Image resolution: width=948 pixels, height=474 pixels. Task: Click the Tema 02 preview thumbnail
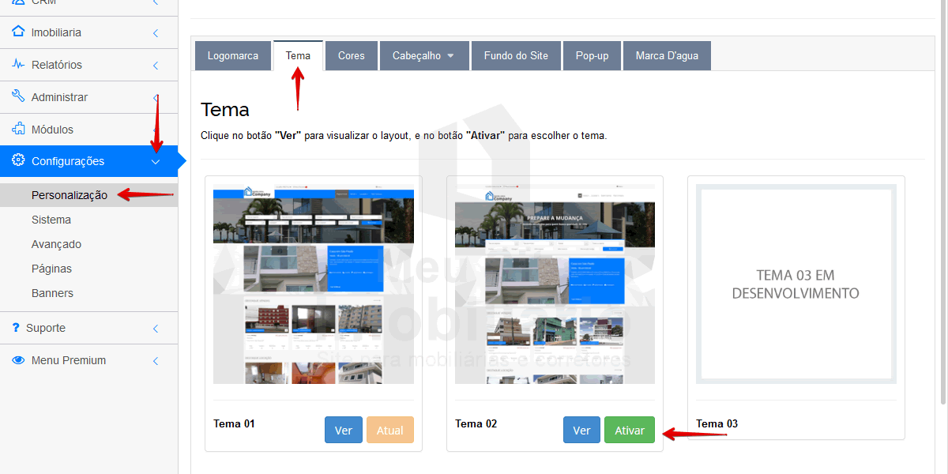pos(555,284)
